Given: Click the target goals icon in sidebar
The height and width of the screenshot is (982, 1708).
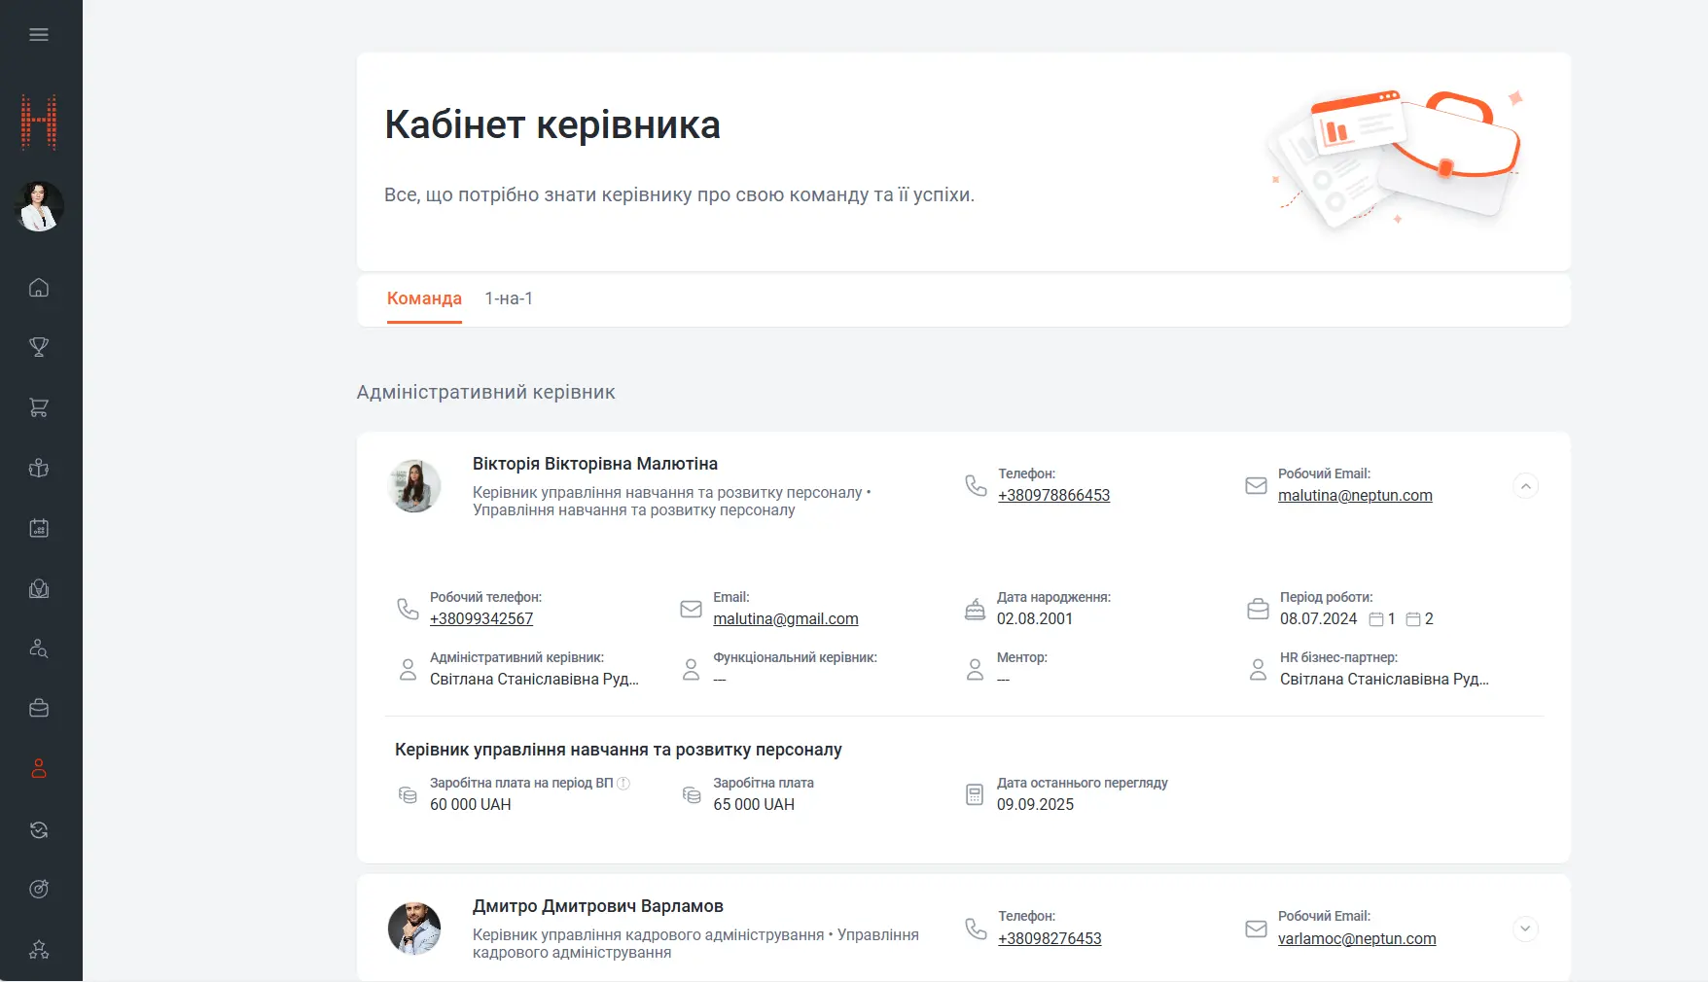Looking at the screenshot, I should click(39, 889).
